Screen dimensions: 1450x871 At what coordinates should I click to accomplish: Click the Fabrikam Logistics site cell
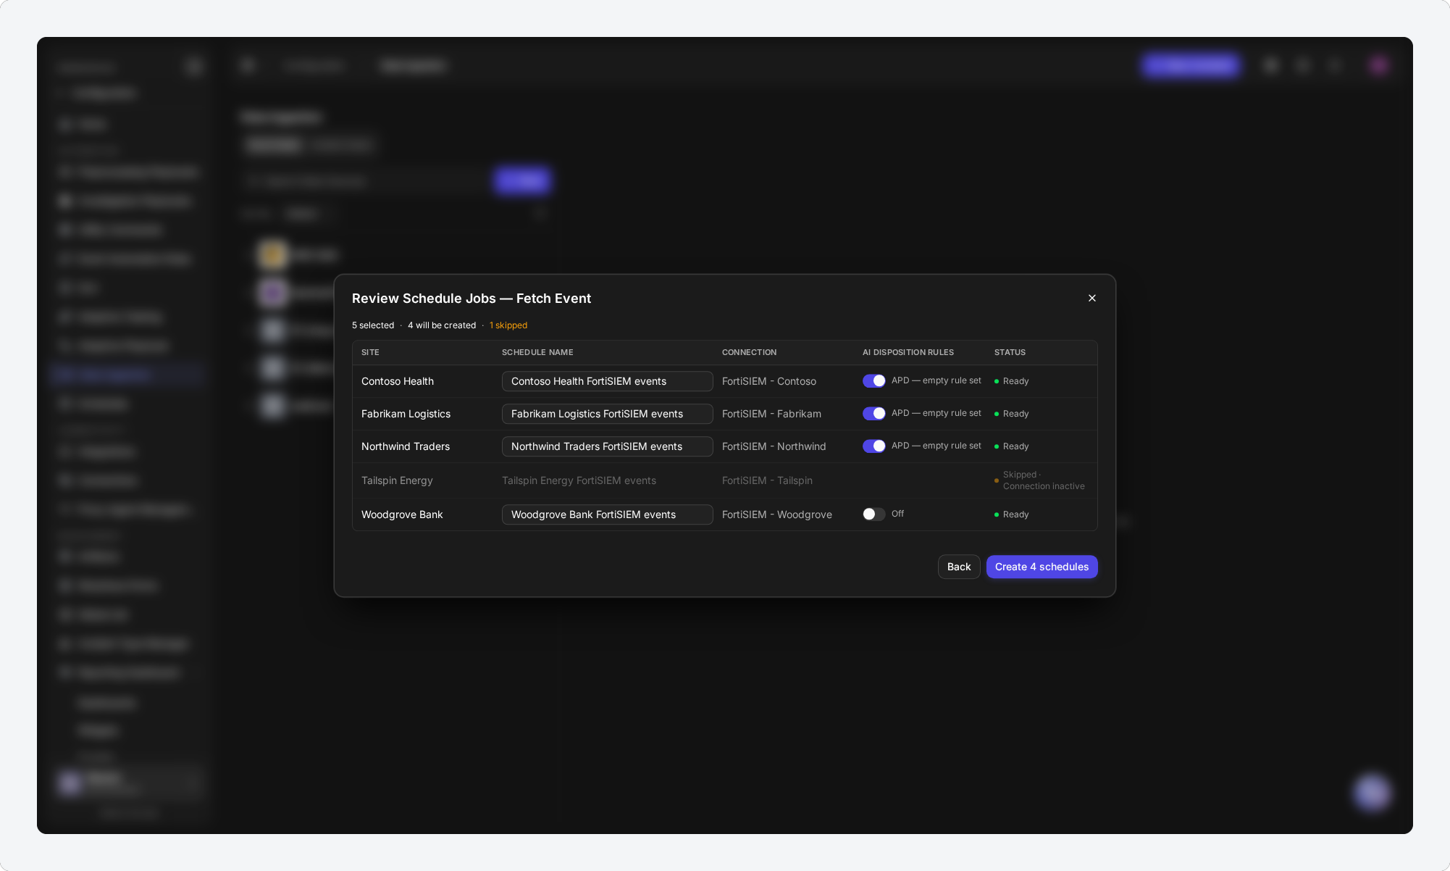point(406,414)
